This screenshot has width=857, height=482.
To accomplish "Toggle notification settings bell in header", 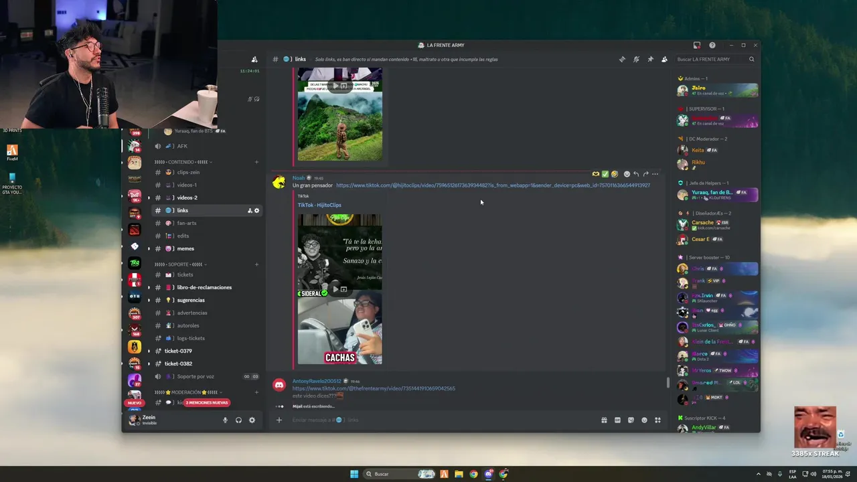I will pos(636,60).
